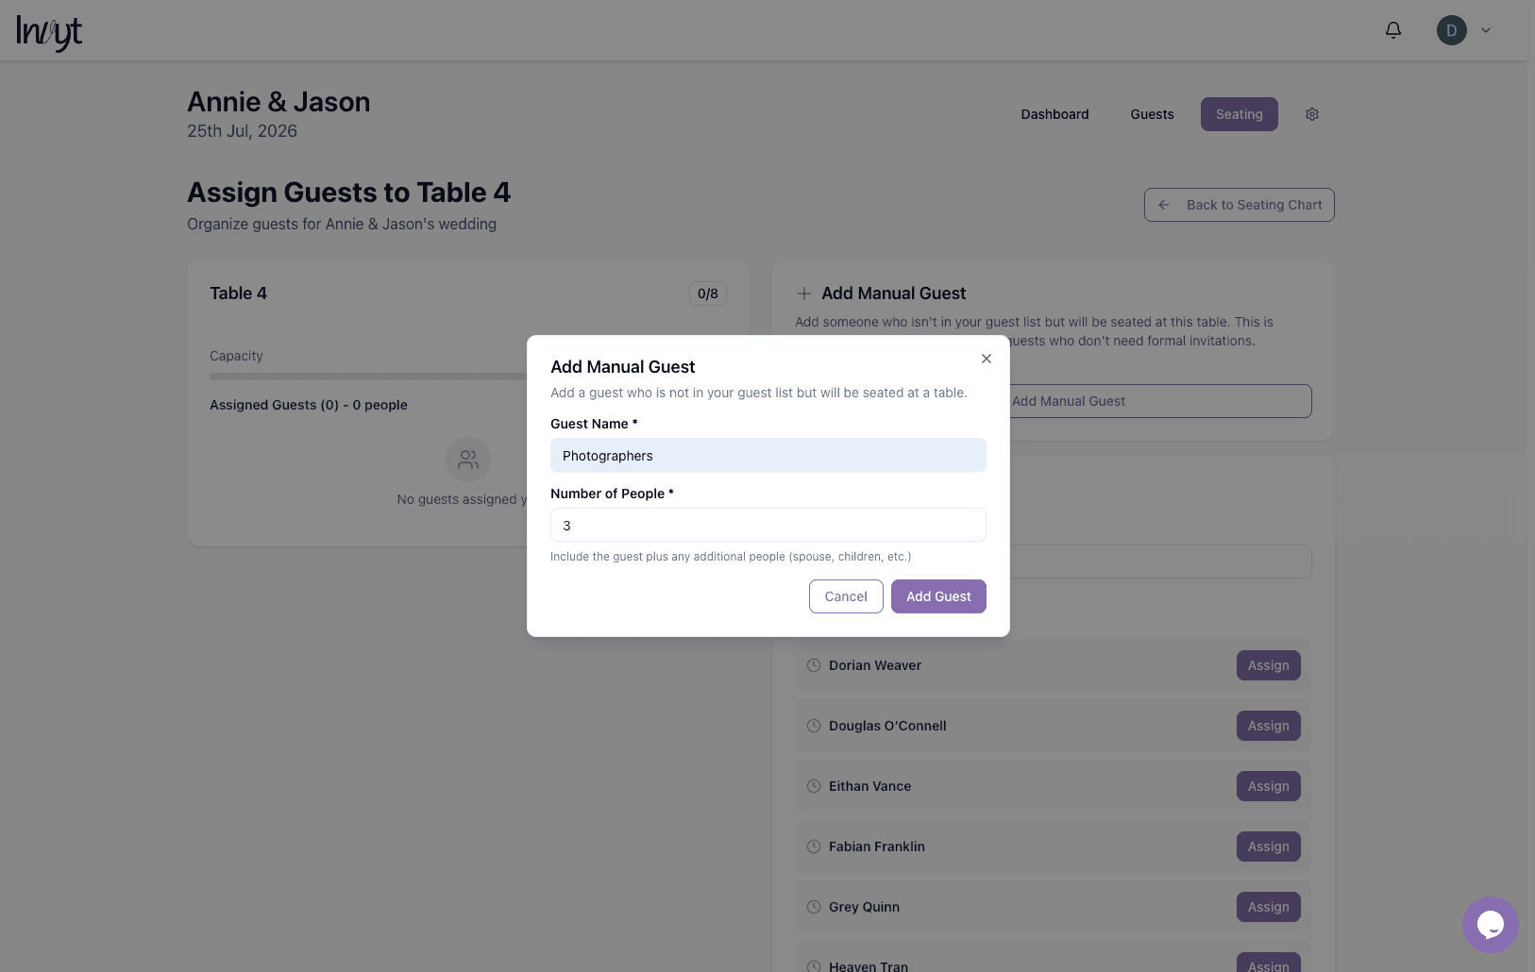Open the chat support bubble icon
Image resolution: width=1535 pixels, height=972 pixels.
pos(1490,925)
